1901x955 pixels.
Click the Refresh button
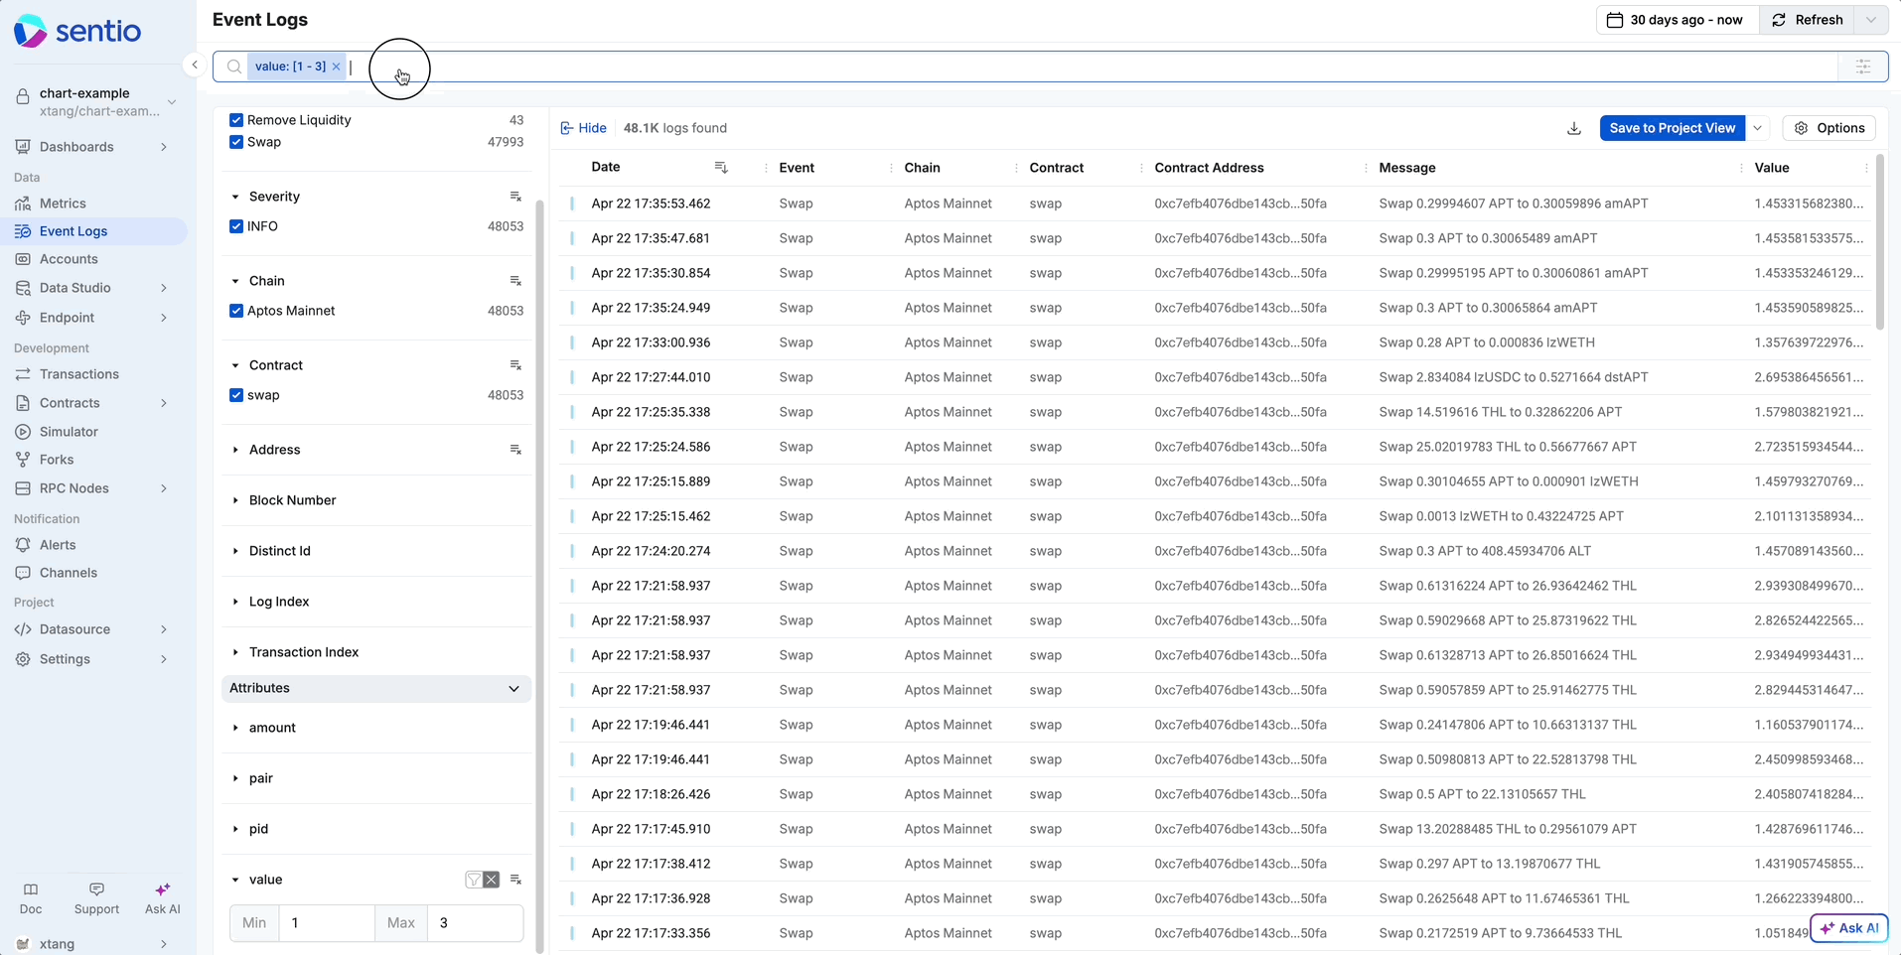tap(1807, 20)
